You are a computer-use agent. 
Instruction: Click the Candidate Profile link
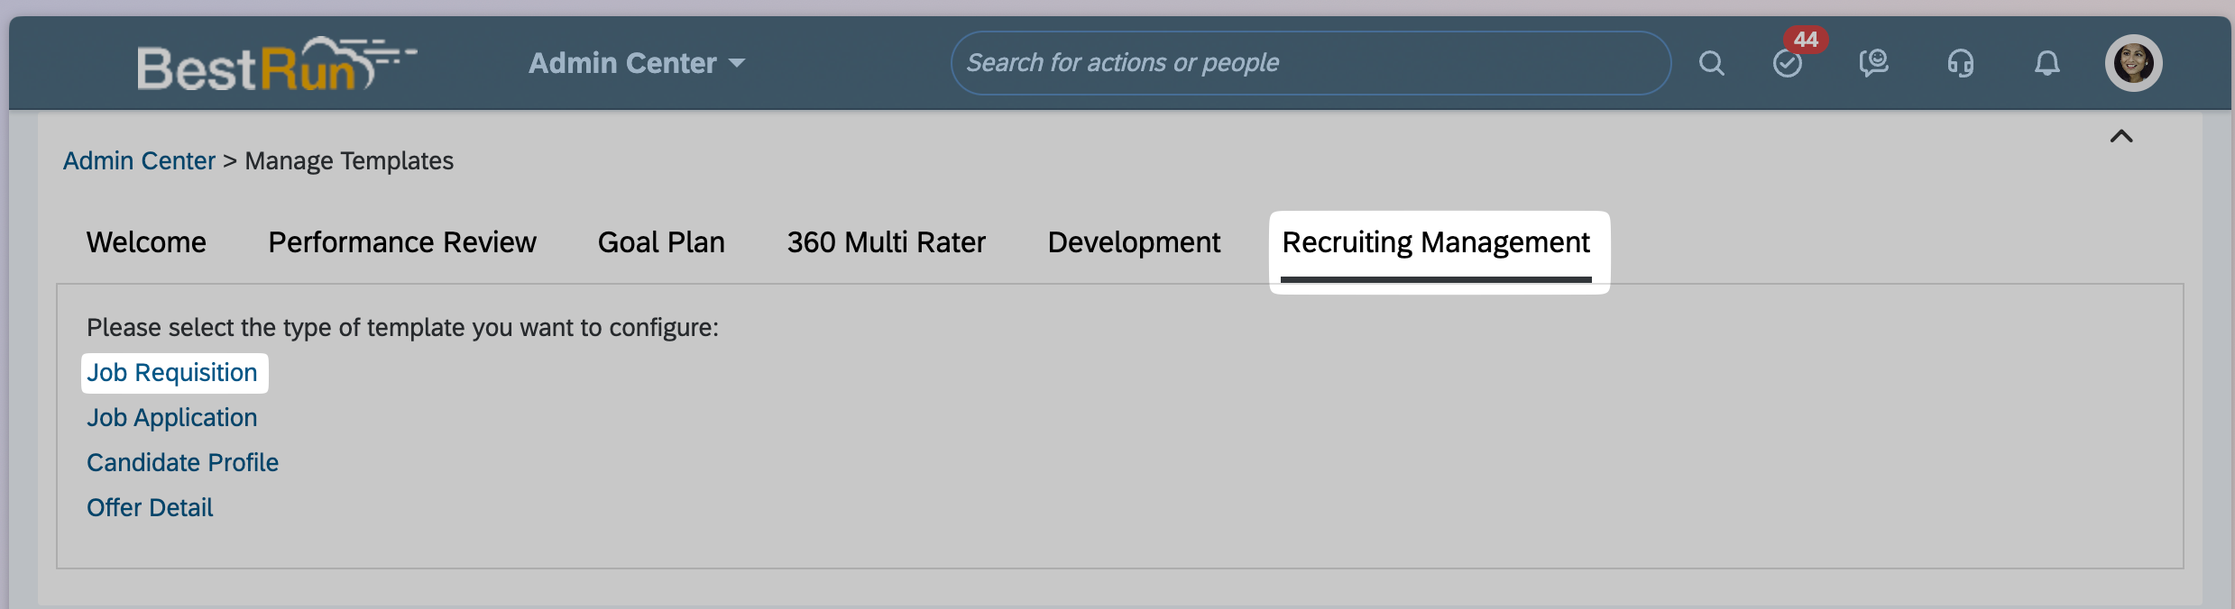click(x=182, y=463)
